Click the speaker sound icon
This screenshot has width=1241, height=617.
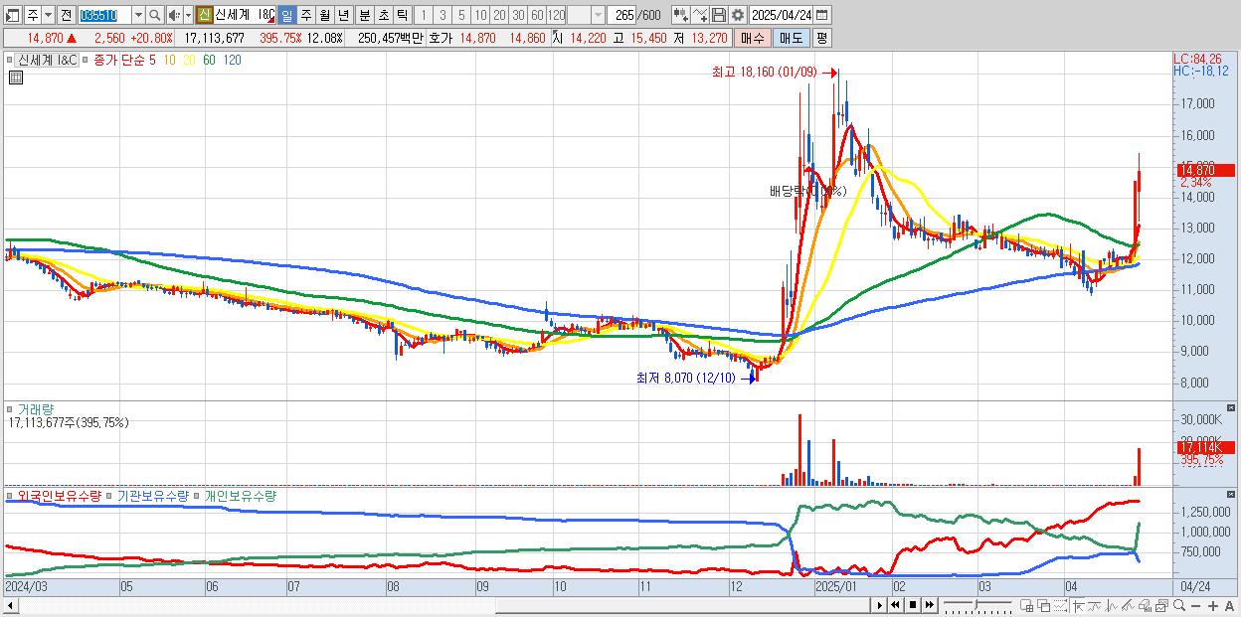tap(175, 15)
